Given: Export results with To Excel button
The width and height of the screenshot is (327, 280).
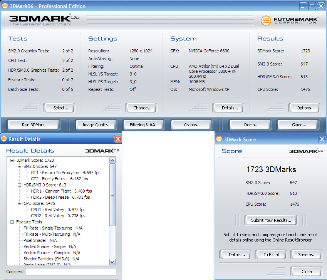Looking at the screenshot, I should 271,255.
